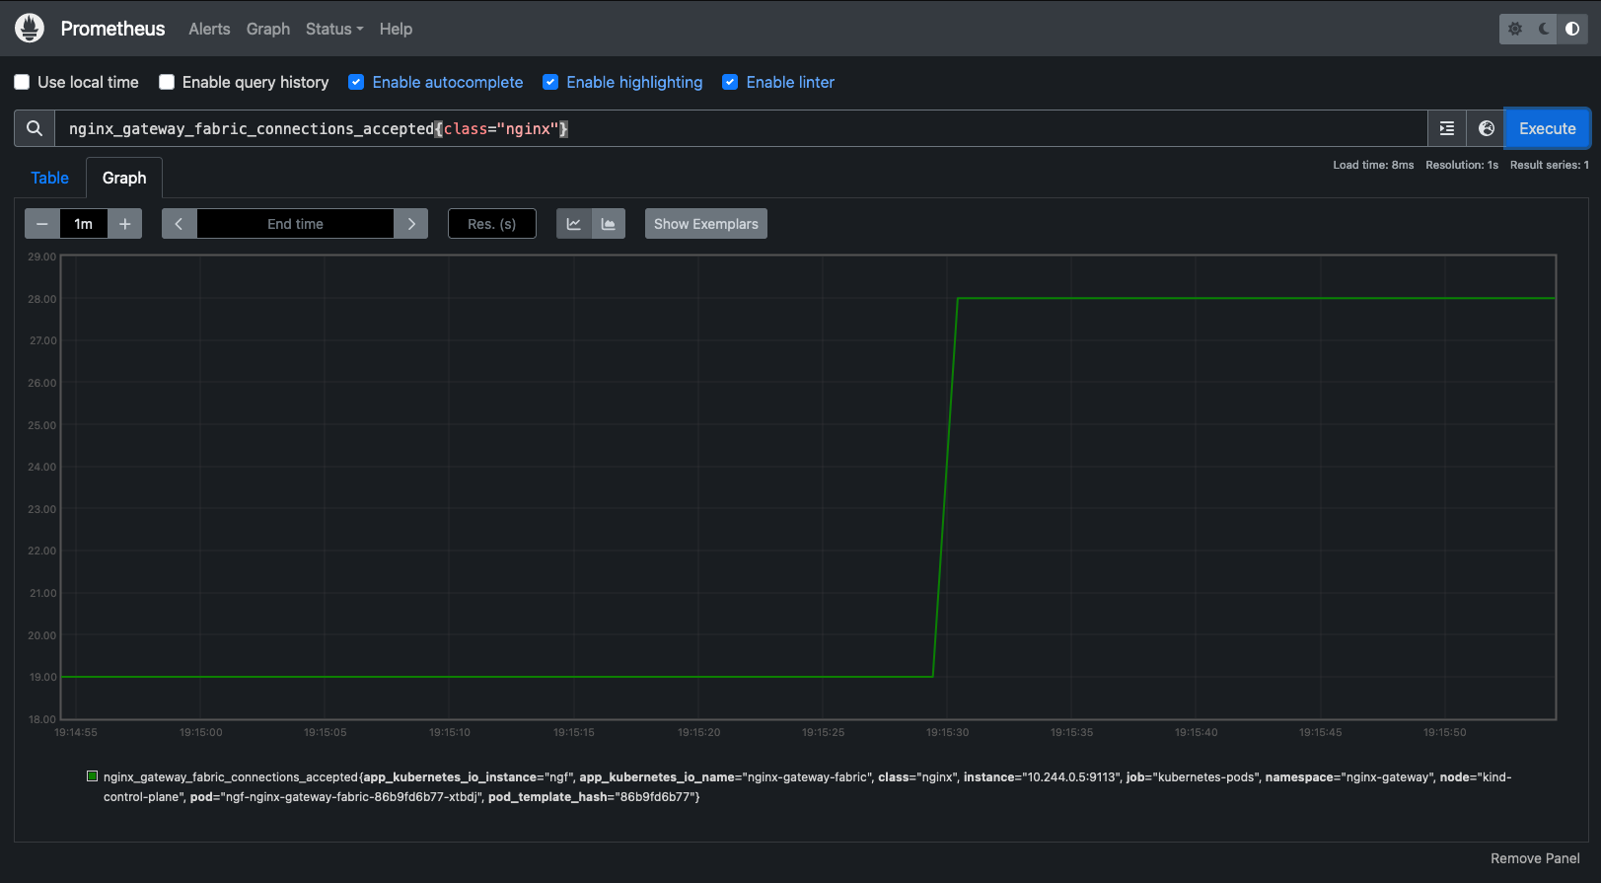Decrease range with the minus button
The height and width of the screenshot is (883, 1601).
(x=42, y=224)
